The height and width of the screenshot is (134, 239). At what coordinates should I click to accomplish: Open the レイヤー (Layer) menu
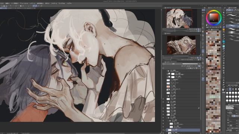32,3
